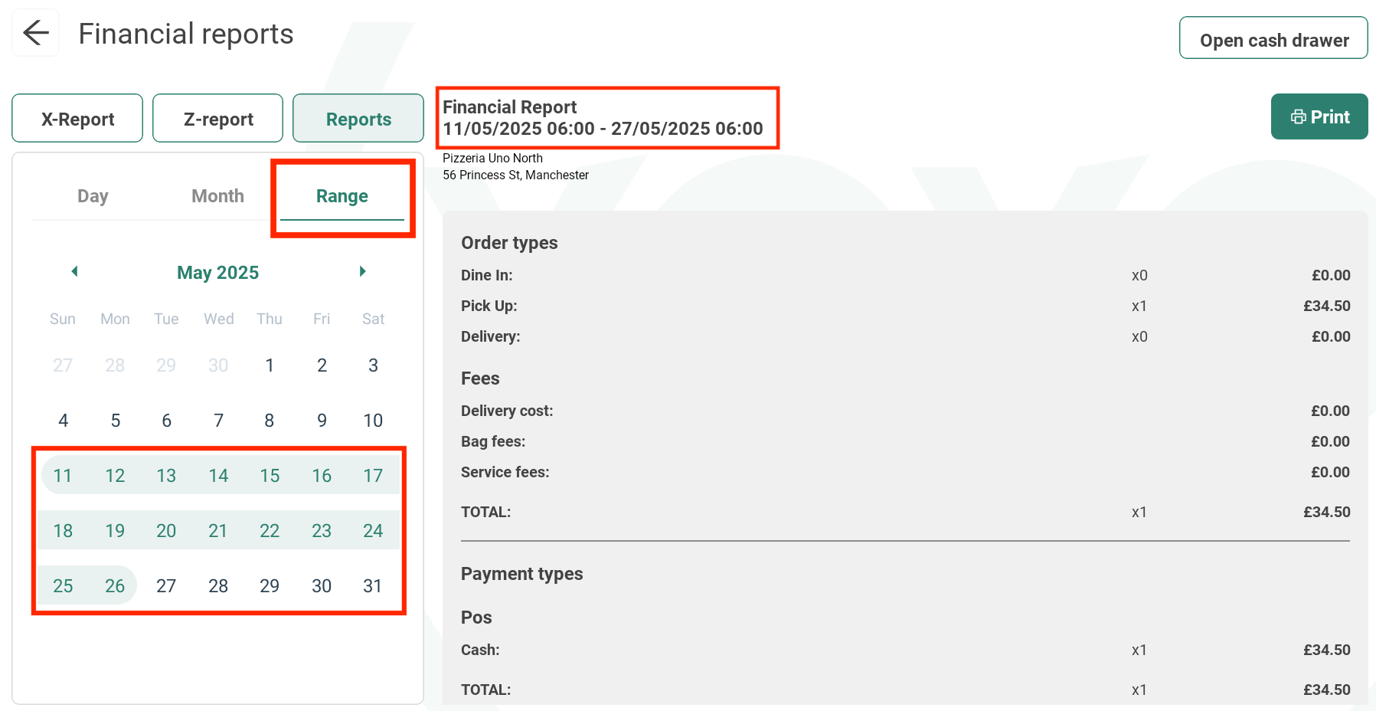Click May 1 in the calendar
The height and width of the screenshot is (711, 1376).
tap(270, 365)
